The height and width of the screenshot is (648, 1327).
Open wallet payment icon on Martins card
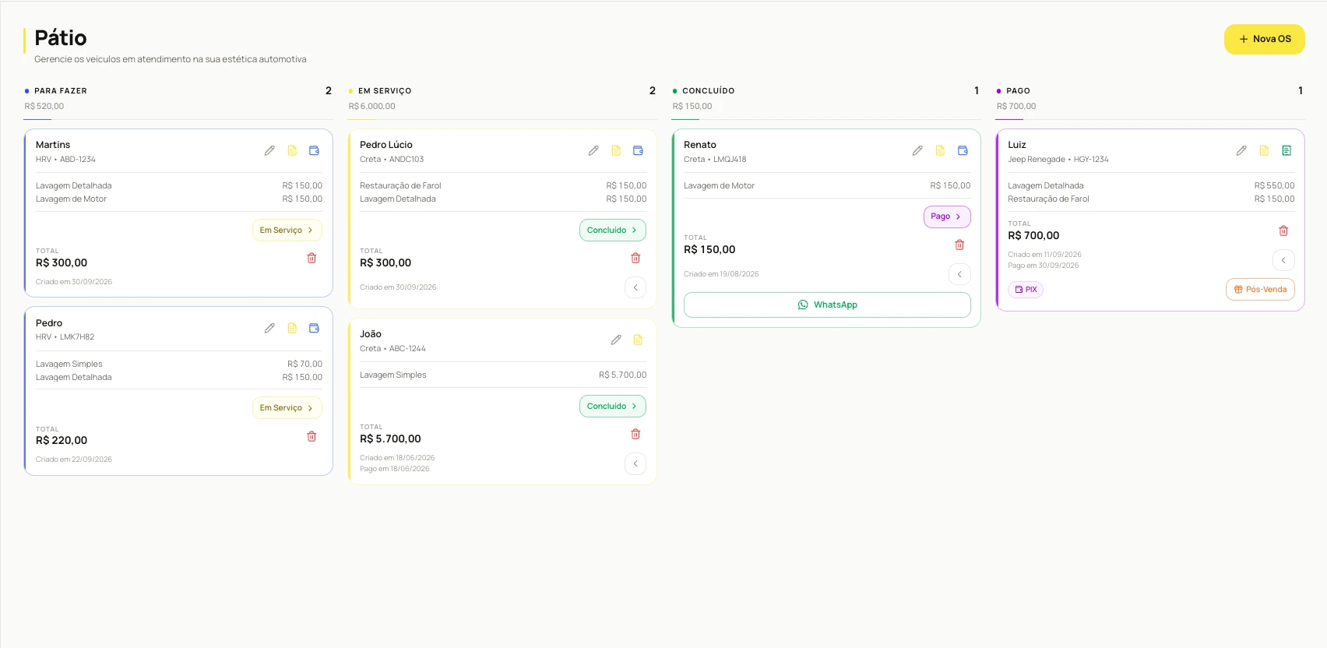coord(315,150)
